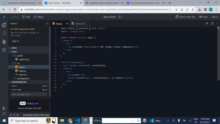Click the react dependency row
Screen dimensions: 220x124
tap(29, 86)
